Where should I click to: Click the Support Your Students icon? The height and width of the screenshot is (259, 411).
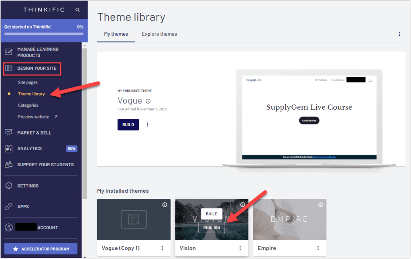9,164
